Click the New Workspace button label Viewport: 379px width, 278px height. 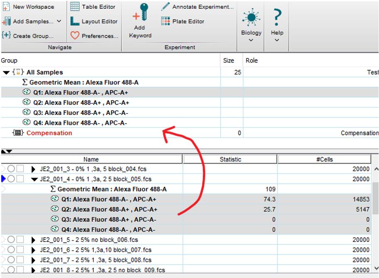click(x=34, y=7)
